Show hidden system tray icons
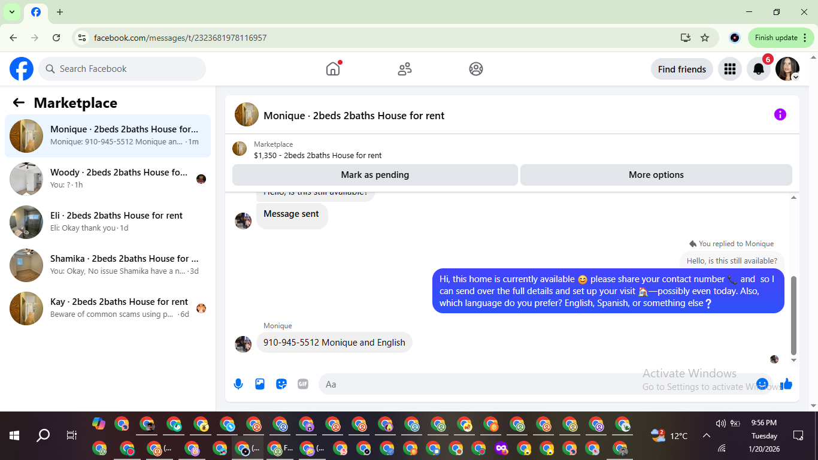The width and height of the screenshot is (818, 460). pos(706,435)
